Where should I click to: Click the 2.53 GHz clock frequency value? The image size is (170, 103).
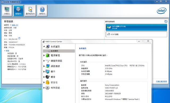pos(109,68)
